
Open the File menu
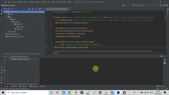click(x=5, y=2)
